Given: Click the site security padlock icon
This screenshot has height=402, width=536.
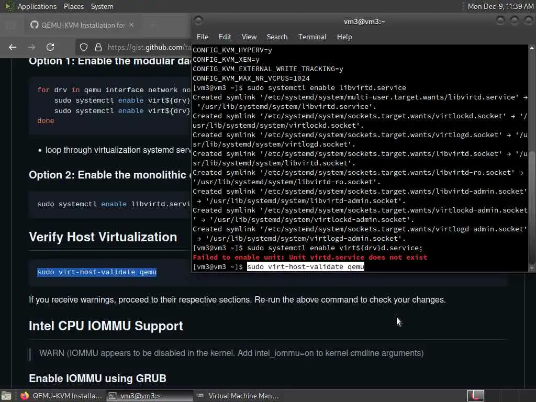Looking at the screenshot, I should point(98,47).
